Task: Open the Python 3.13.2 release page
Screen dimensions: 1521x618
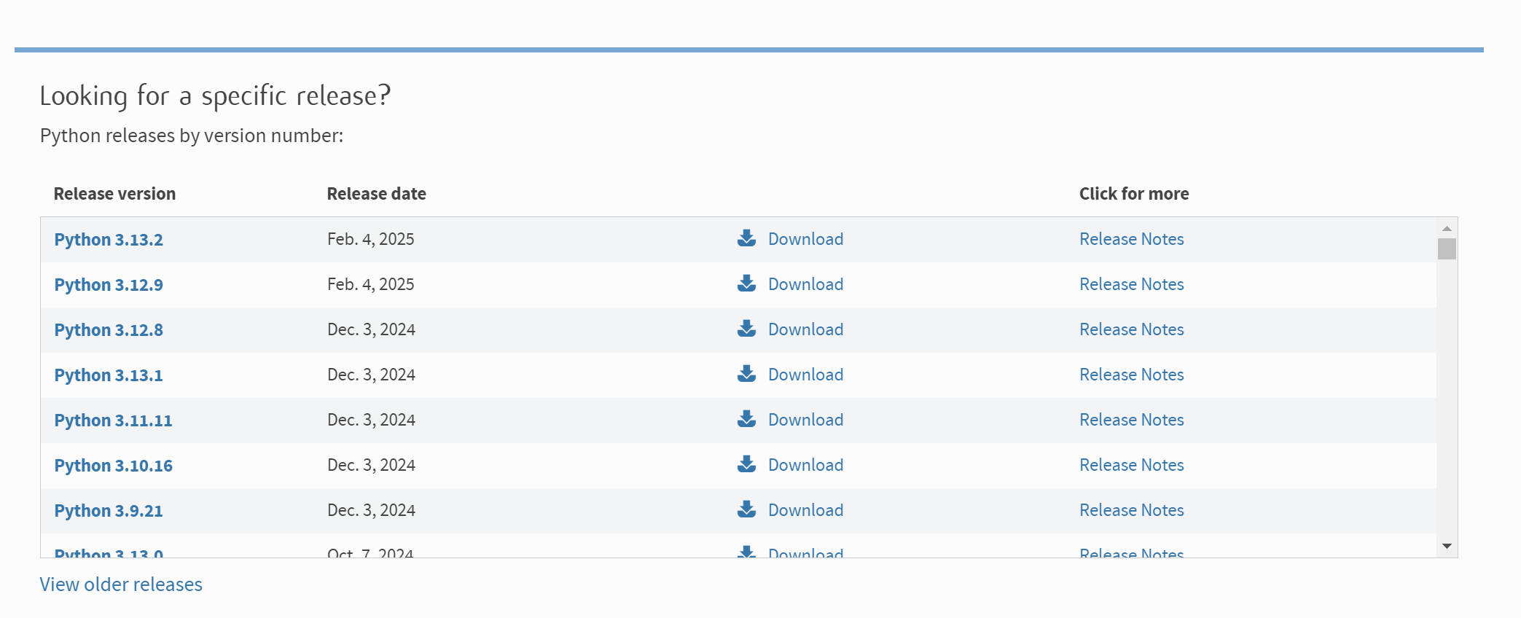Action: tap(109, 240)
